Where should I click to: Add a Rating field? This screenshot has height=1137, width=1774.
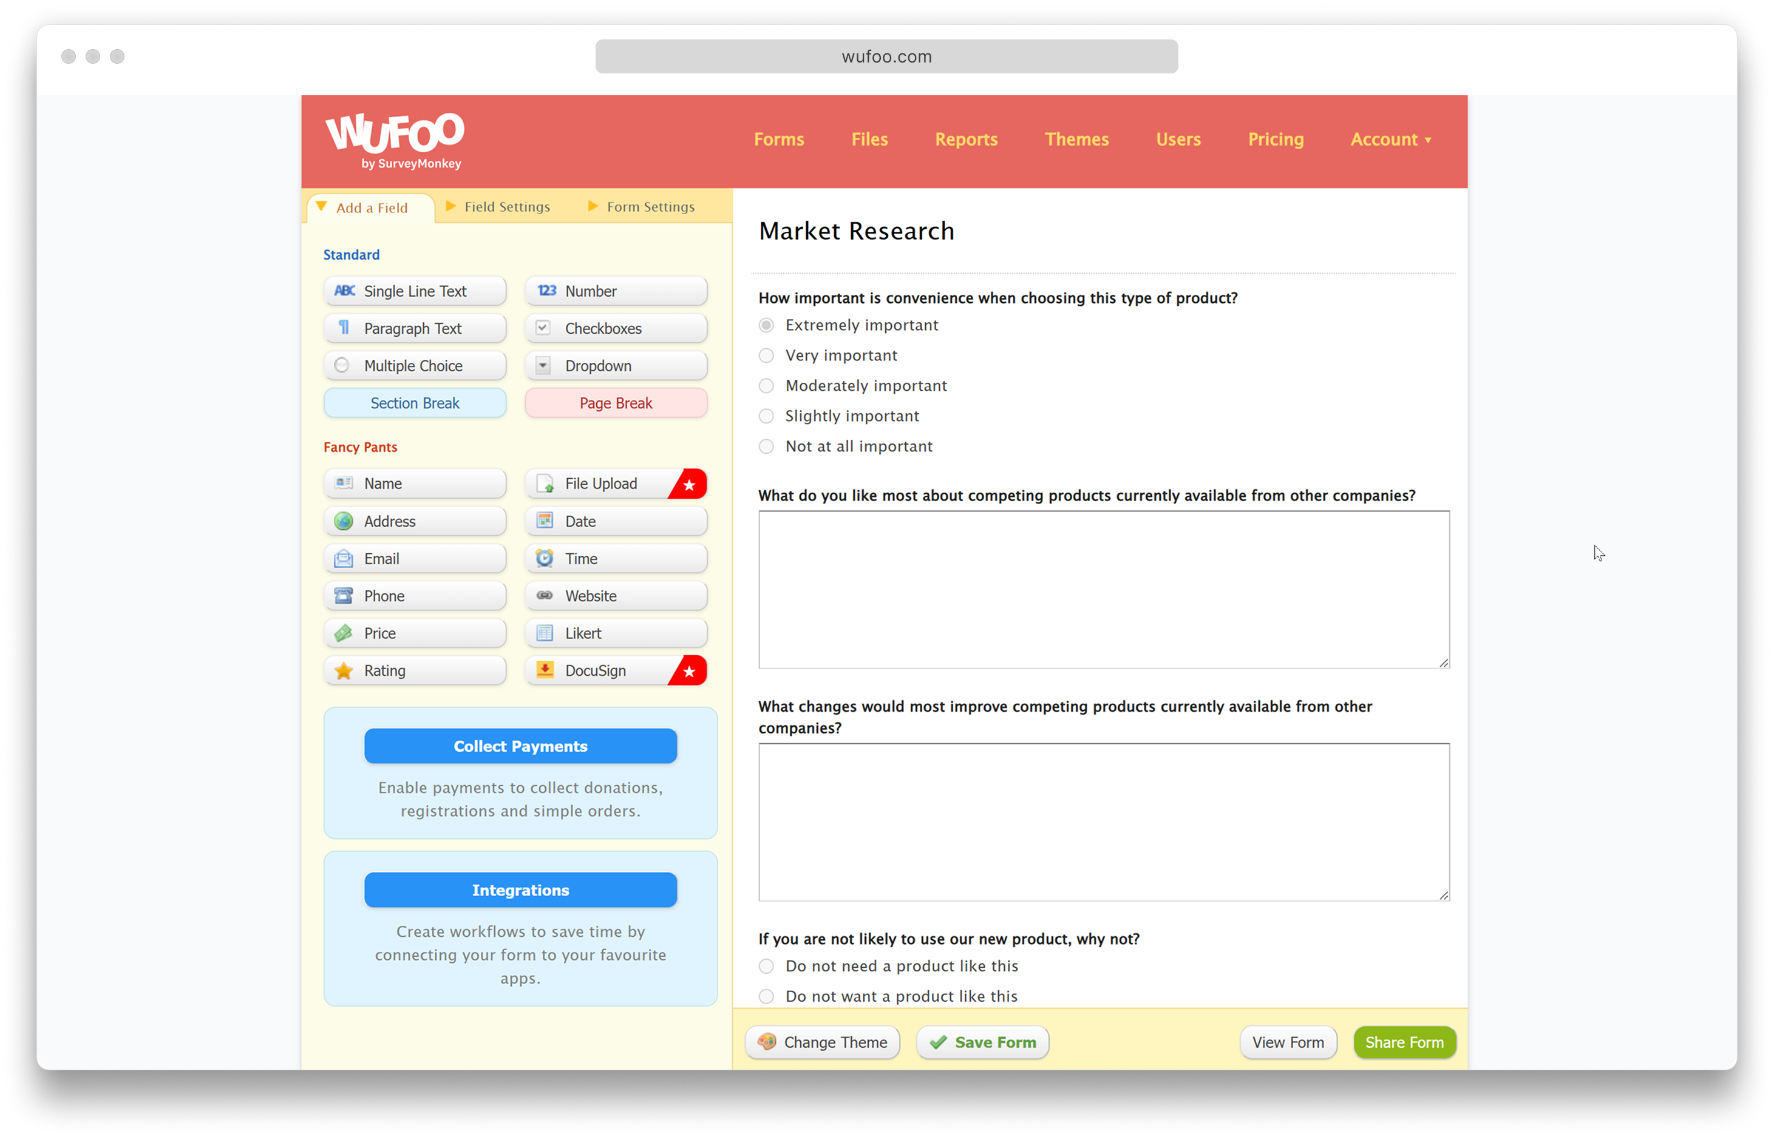coord(415,670)
